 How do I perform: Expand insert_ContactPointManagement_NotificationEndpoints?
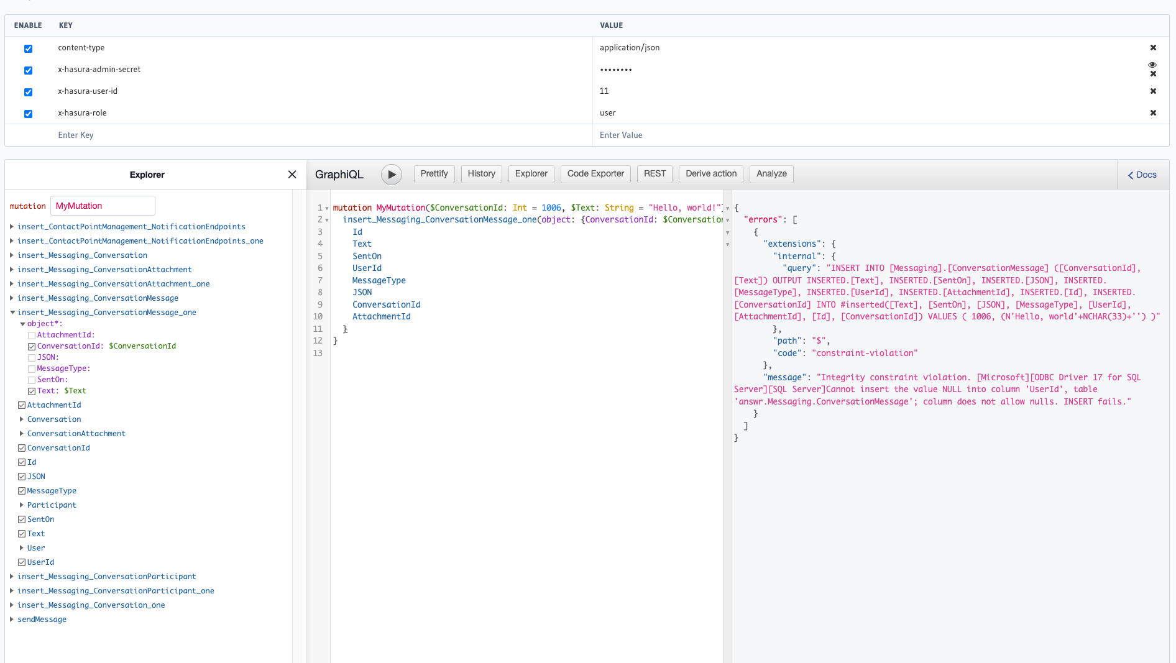pyautogui.click(x=12, y=227)
